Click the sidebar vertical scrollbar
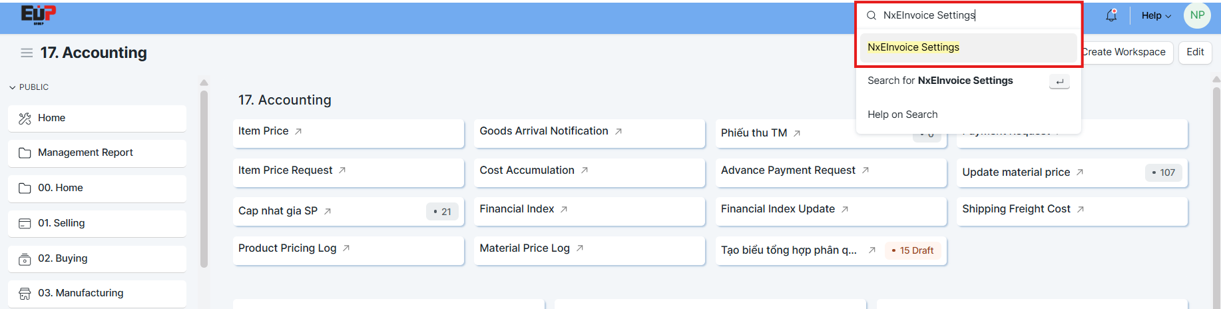The image size is (1221, 309). coord(204,178)
